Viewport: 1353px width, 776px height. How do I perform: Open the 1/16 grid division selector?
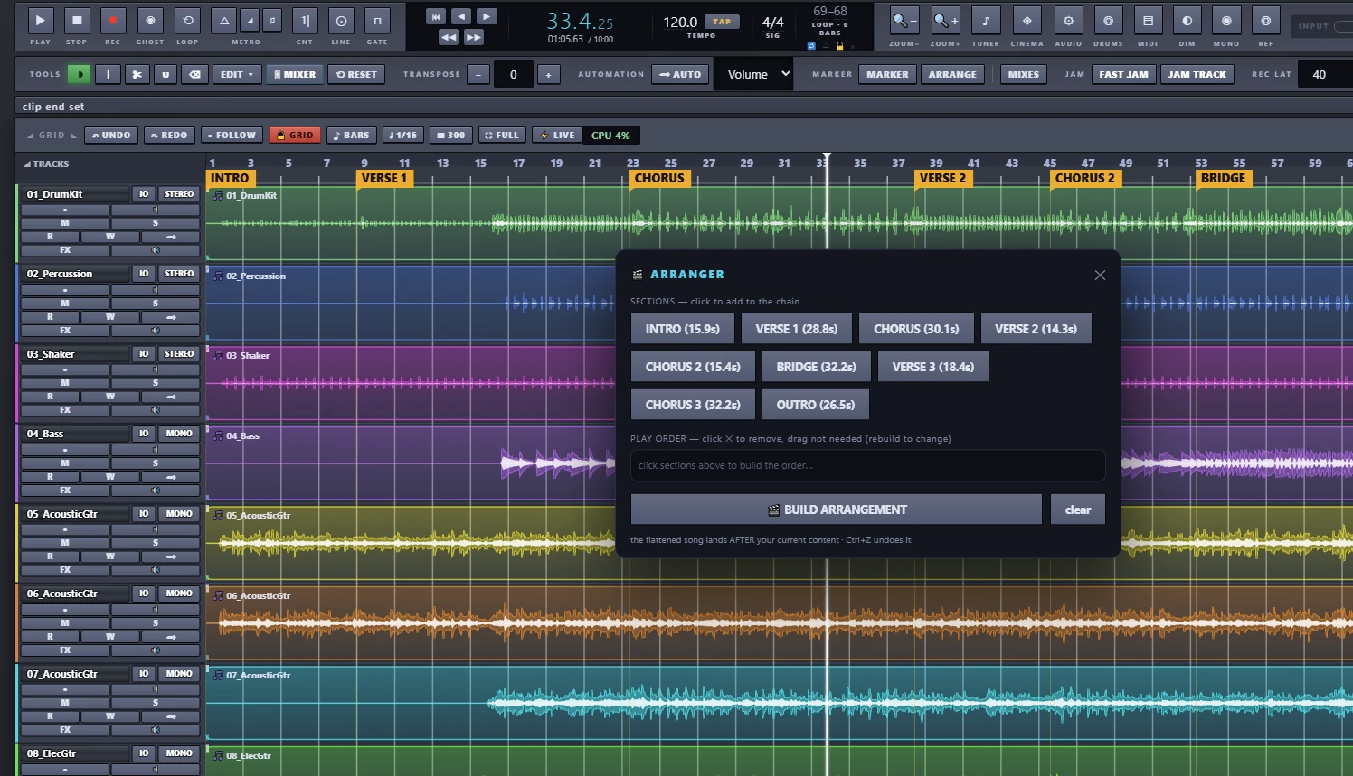click(402, 136)
